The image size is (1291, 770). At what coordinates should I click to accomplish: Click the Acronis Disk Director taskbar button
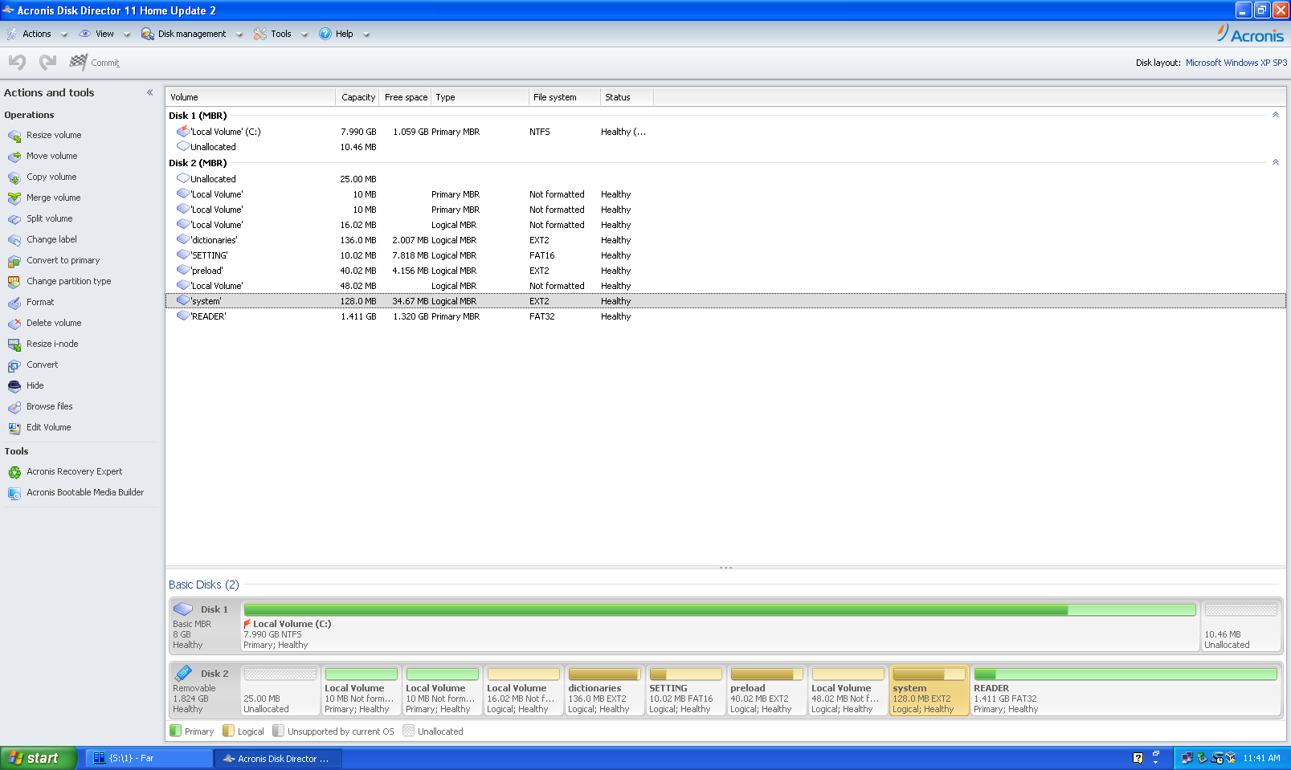pos(278,758)
